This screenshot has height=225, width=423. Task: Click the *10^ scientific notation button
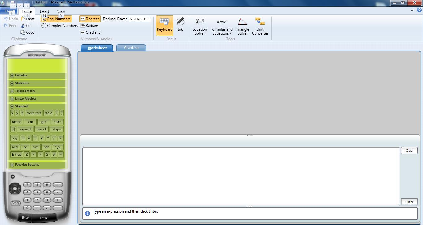[x=57, y=122]
